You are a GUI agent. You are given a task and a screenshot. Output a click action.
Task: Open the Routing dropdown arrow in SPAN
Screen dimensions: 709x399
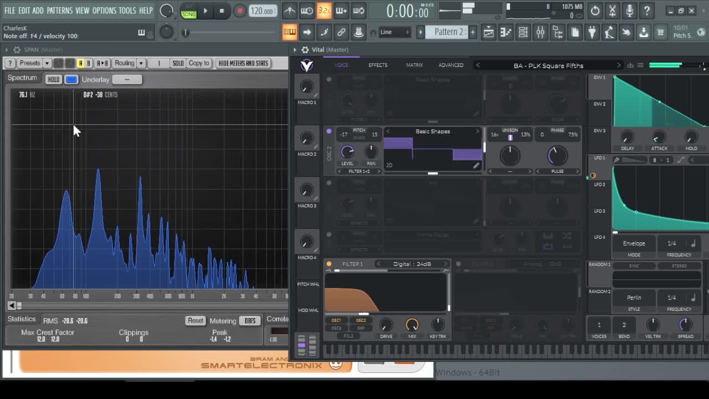[141, 63]
